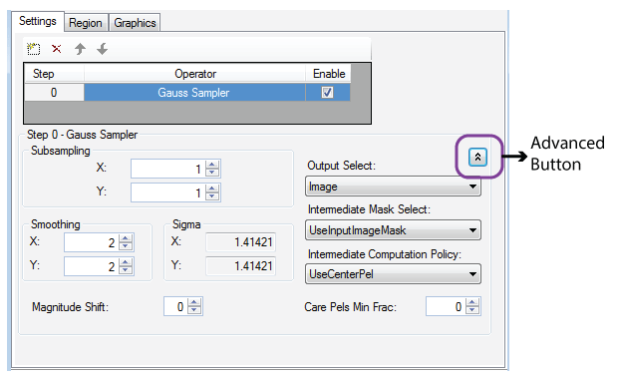The width and height of the screenshot is (617, 378).
Task: Open the Output Select dropdown
Action: (x=393, y=187)
